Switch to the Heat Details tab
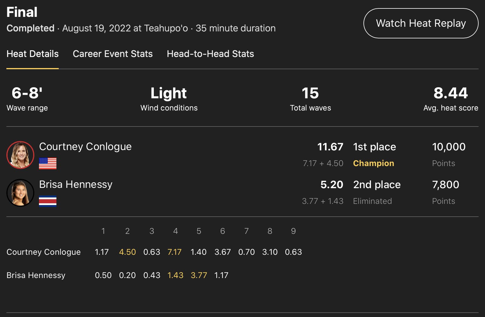This screenshot has width=485, height=317. tap(33, 54)
